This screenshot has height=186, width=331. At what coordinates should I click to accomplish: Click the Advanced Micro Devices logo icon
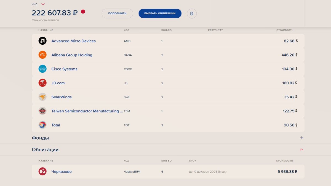coord(42,41)
